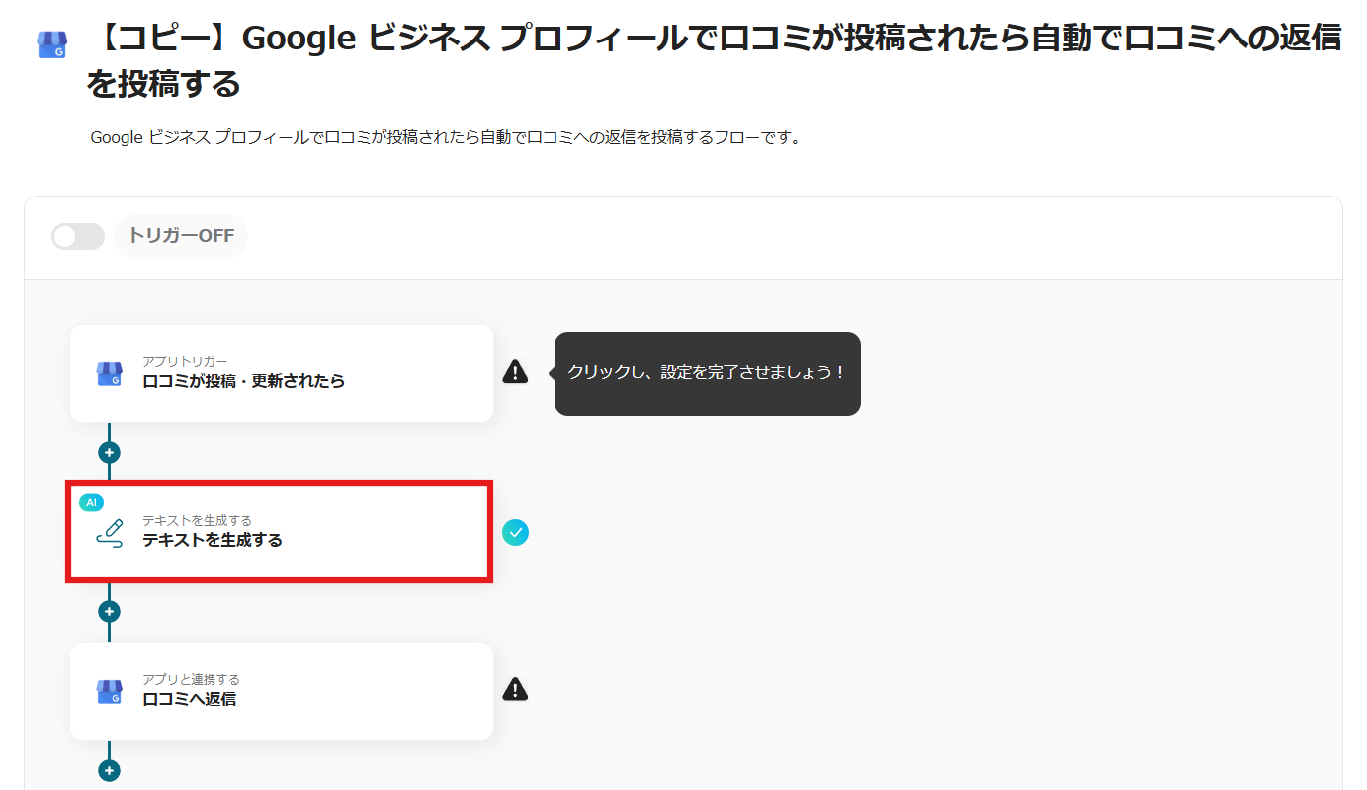Open the テキストを生成する step card
1367x790 pixels.
pos(281,532)
